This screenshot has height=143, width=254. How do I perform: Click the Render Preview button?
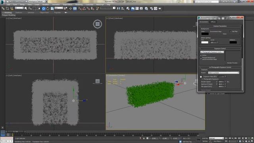pyautogui.click(x=232, y=63)
